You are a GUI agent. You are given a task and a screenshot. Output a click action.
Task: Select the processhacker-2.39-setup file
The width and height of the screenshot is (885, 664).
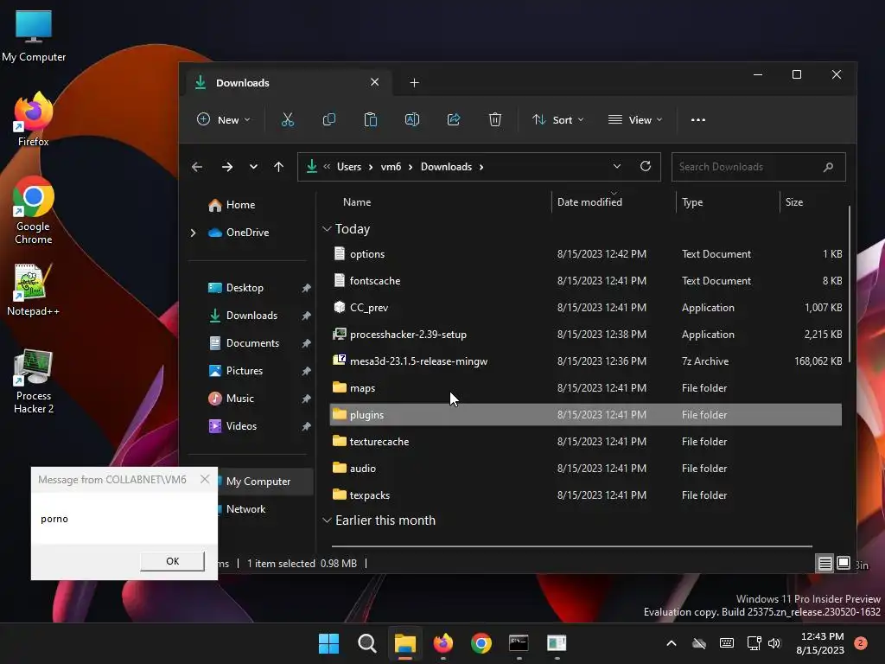[x=586, y=335]
